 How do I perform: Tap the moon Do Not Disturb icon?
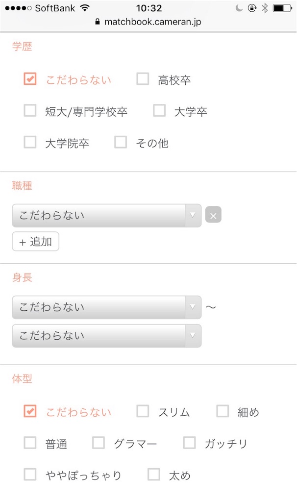coord(239,8)
